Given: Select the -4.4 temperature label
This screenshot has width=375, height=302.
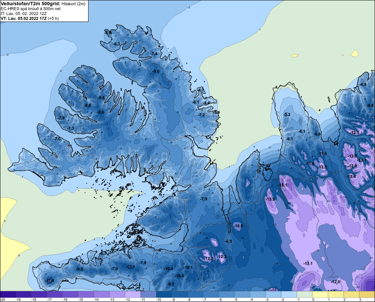Looking at the screenshot, I should click(x=206, y=103).
